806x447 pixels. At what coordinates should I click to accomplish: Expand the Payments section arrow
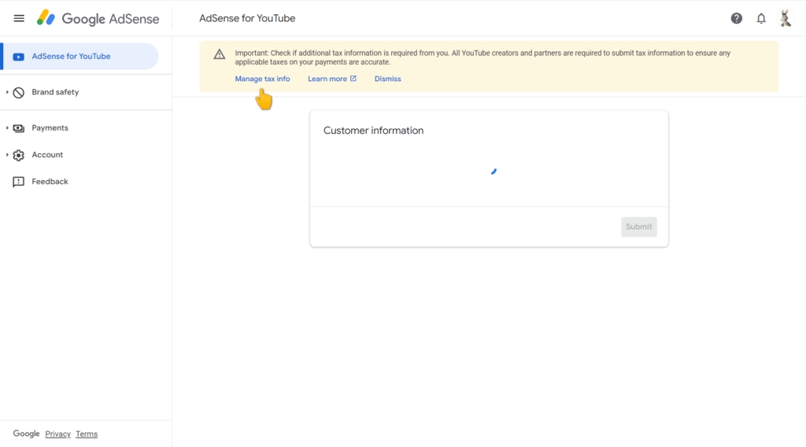7,128
